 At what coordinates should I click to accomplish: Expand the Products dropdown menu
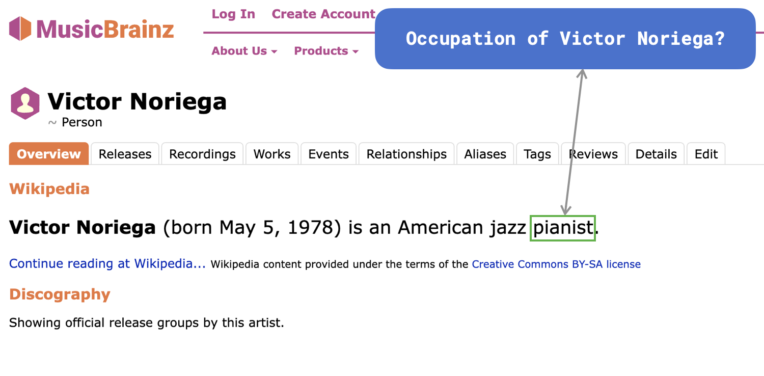(326, 51)
